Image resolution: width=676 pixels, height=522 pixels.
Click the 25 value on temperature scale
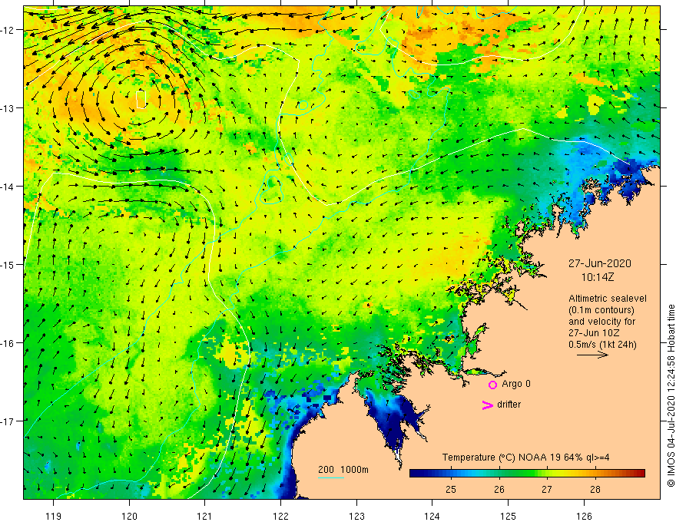451,490
